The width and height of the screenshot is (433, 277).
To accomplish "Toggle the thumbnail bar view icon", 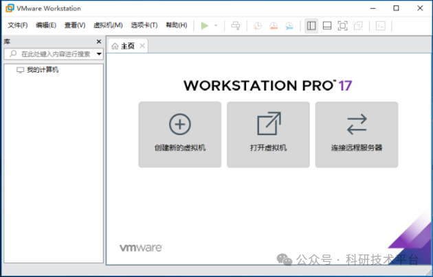I will [x=327, y=25].
